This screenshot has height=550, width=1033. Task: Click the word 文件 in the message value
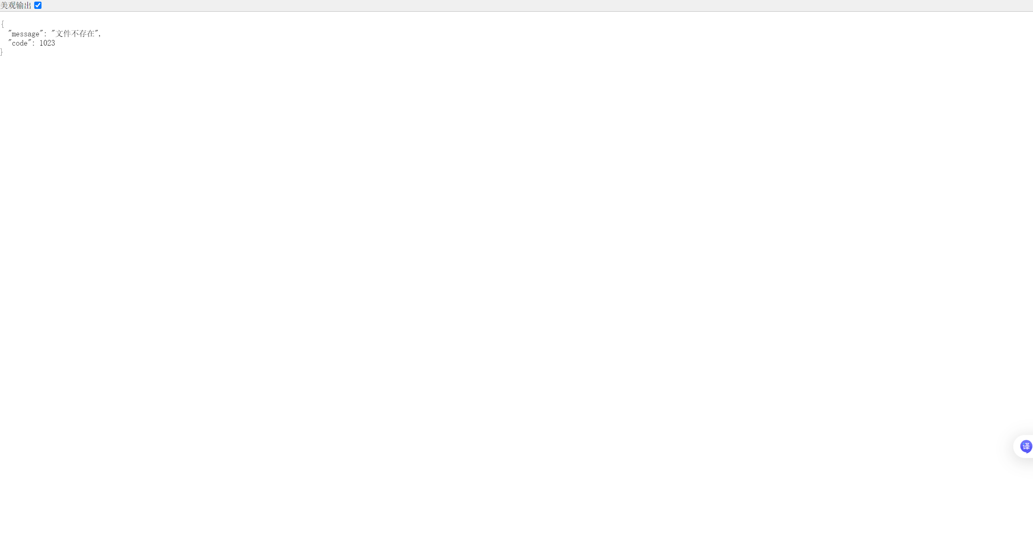click(x=63, y=33)
